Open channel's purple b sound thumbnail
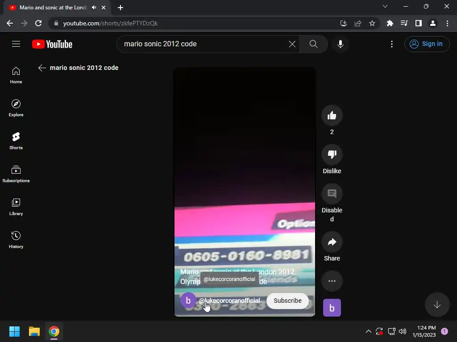 point(332,308)
